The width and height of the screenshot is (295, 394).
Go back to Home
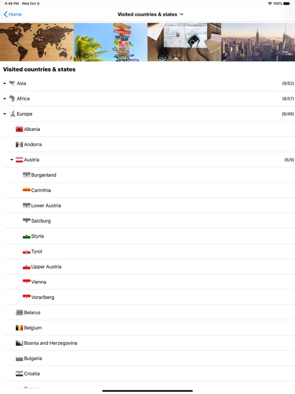coord(12,14)
